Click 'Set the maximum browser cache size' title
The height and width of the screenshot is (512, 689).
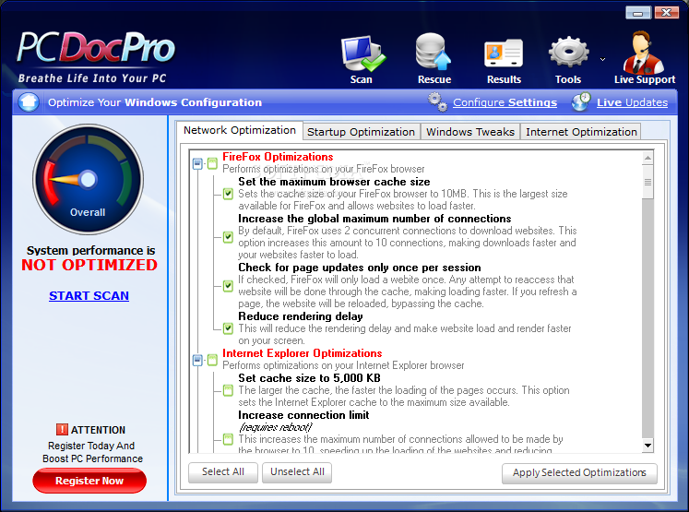[334, 182]
